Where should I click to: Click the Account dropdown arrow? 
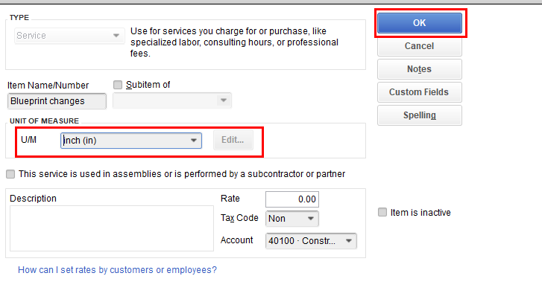pos(349,241)
